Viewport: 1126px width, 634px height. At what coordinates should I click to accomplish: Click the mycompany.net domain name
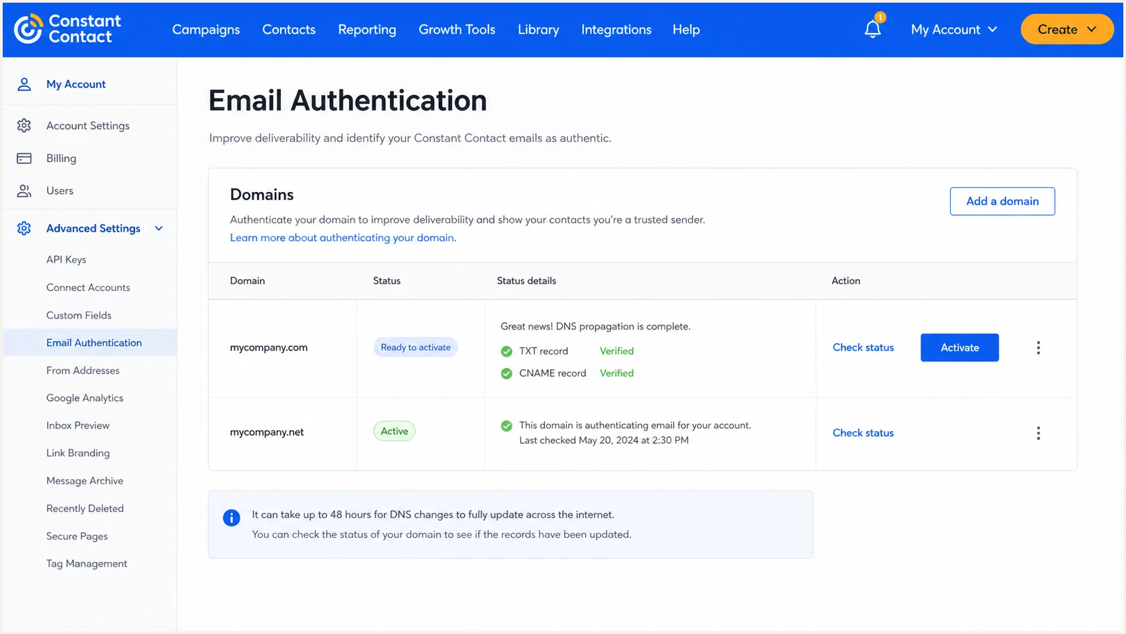tap(267, 433)
